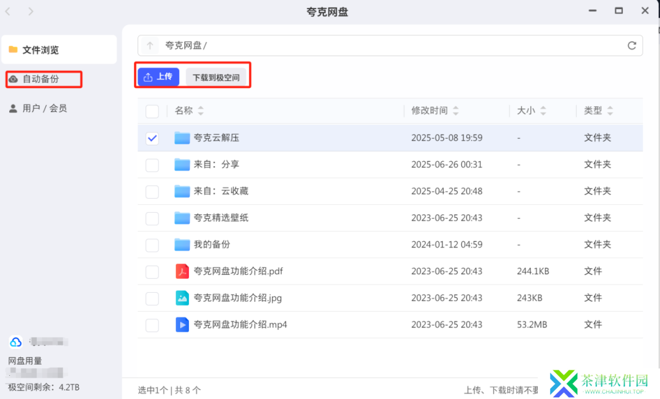Toggle the select-all checkbox in the header
Viewport: 660px width, 399px height.
pyautogui.click(x=152, y=111)
